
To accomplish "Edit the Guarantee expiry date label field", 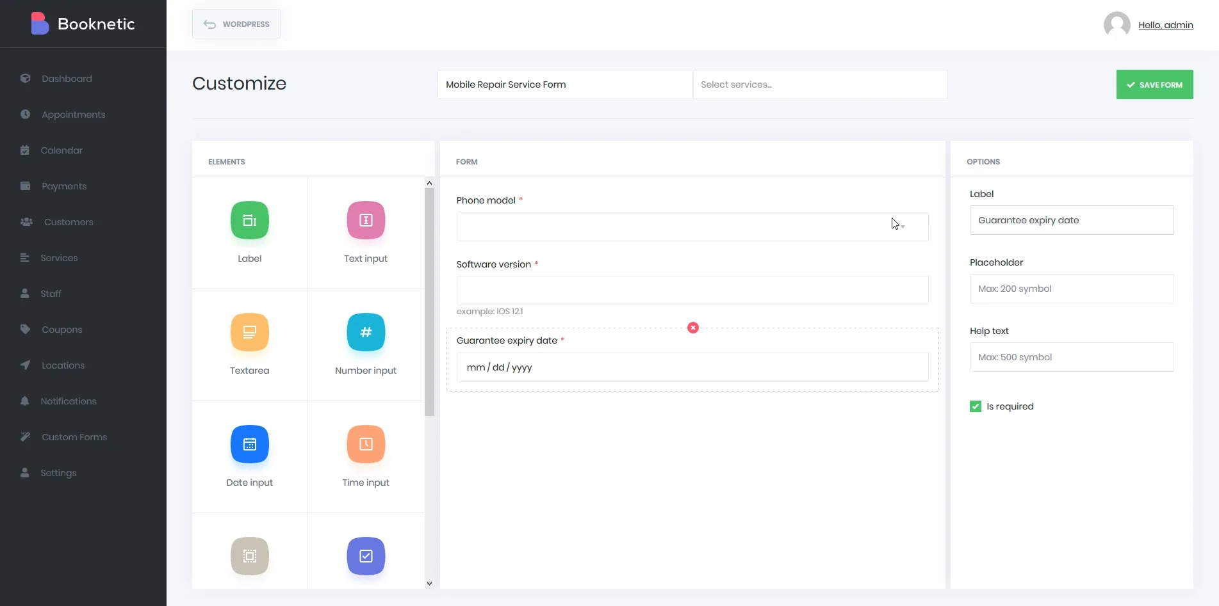I will pyautogui.click(x=1072, y=219).
